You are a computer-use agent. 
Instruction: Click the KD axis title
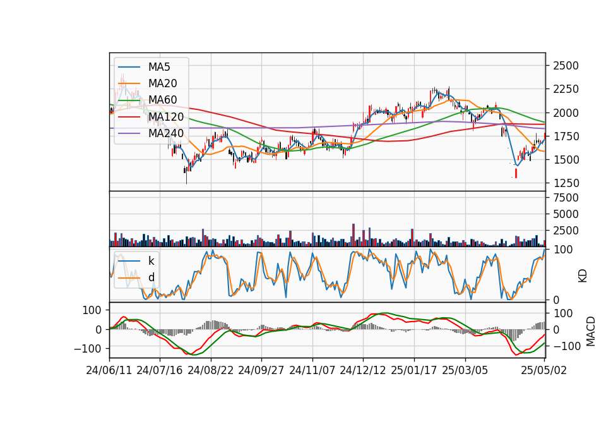[x=583, y=276]
